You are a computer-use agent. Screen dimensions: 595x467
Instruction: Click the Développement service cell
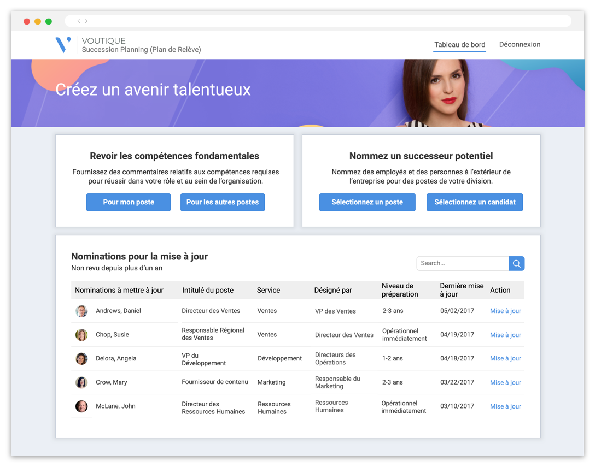[279, 359]
